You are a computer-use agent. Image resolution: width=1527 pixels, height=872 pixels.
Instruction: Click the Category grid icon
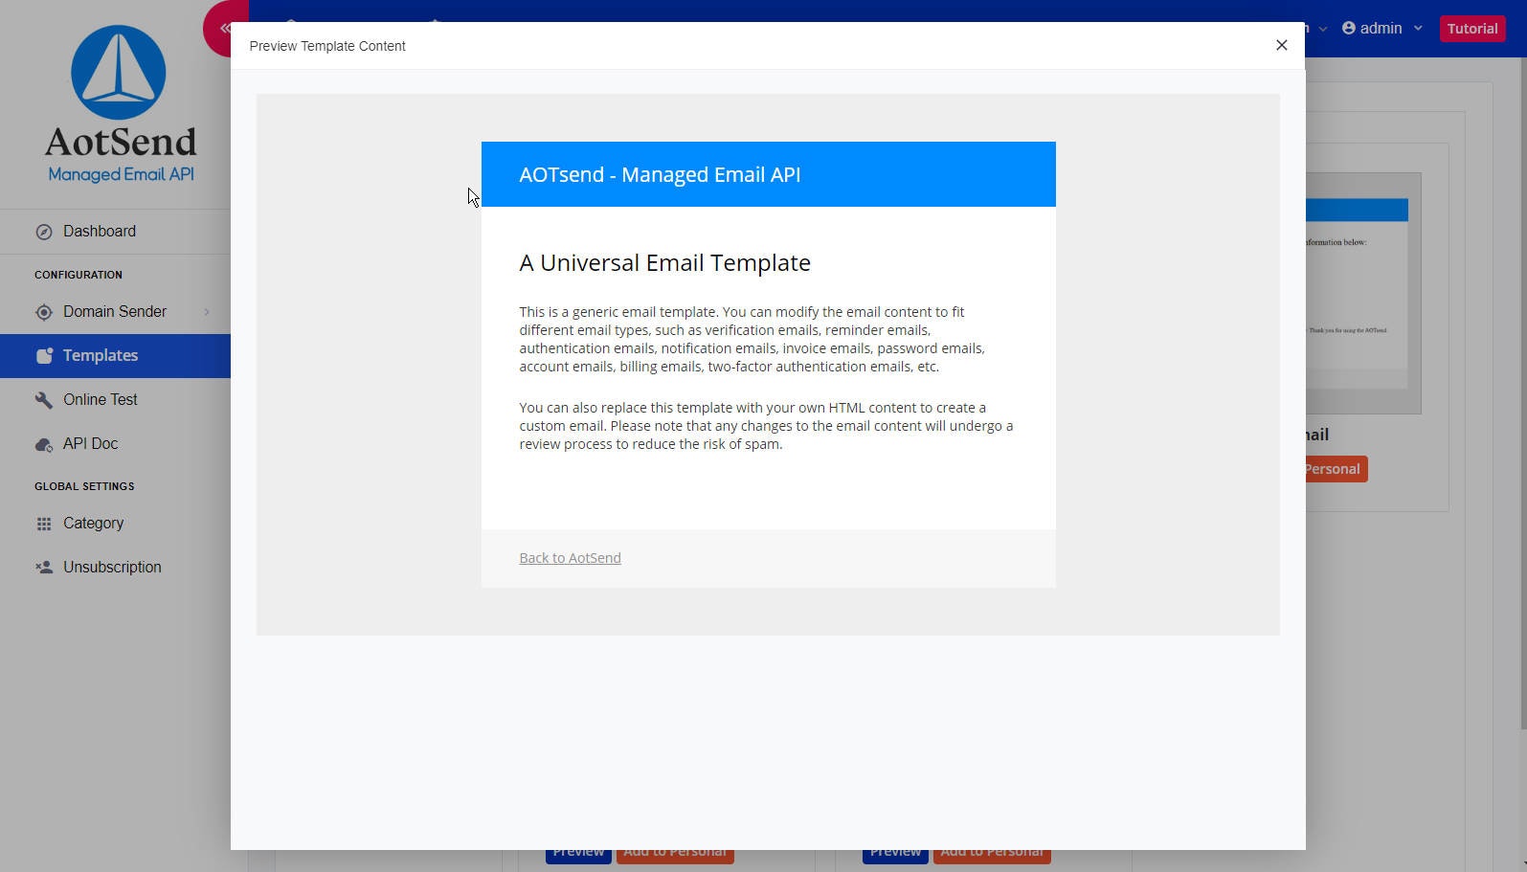[x=44, y=524]
